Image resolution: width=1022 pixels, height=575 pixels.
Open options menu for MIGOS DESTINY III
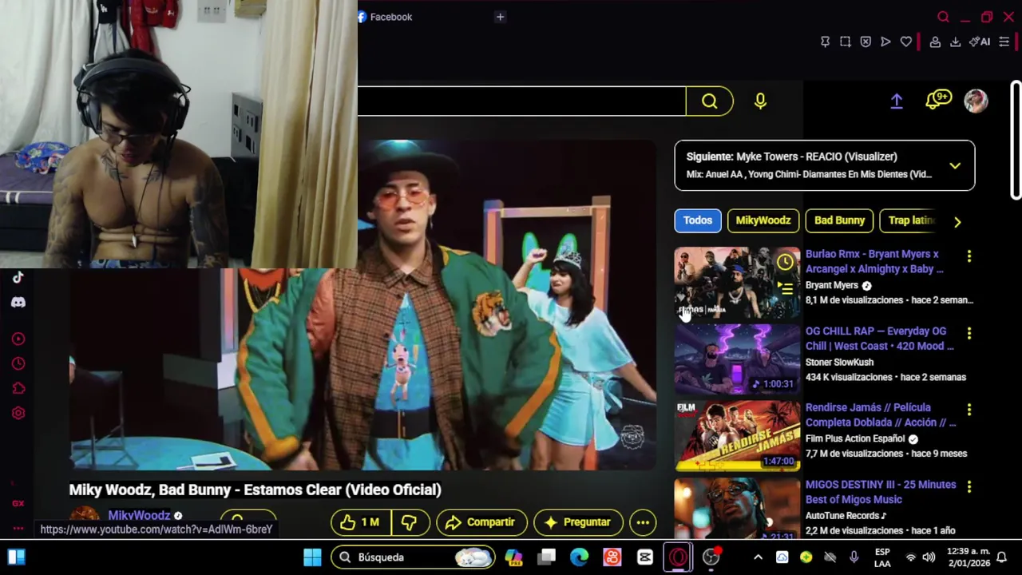coord(969,486)
